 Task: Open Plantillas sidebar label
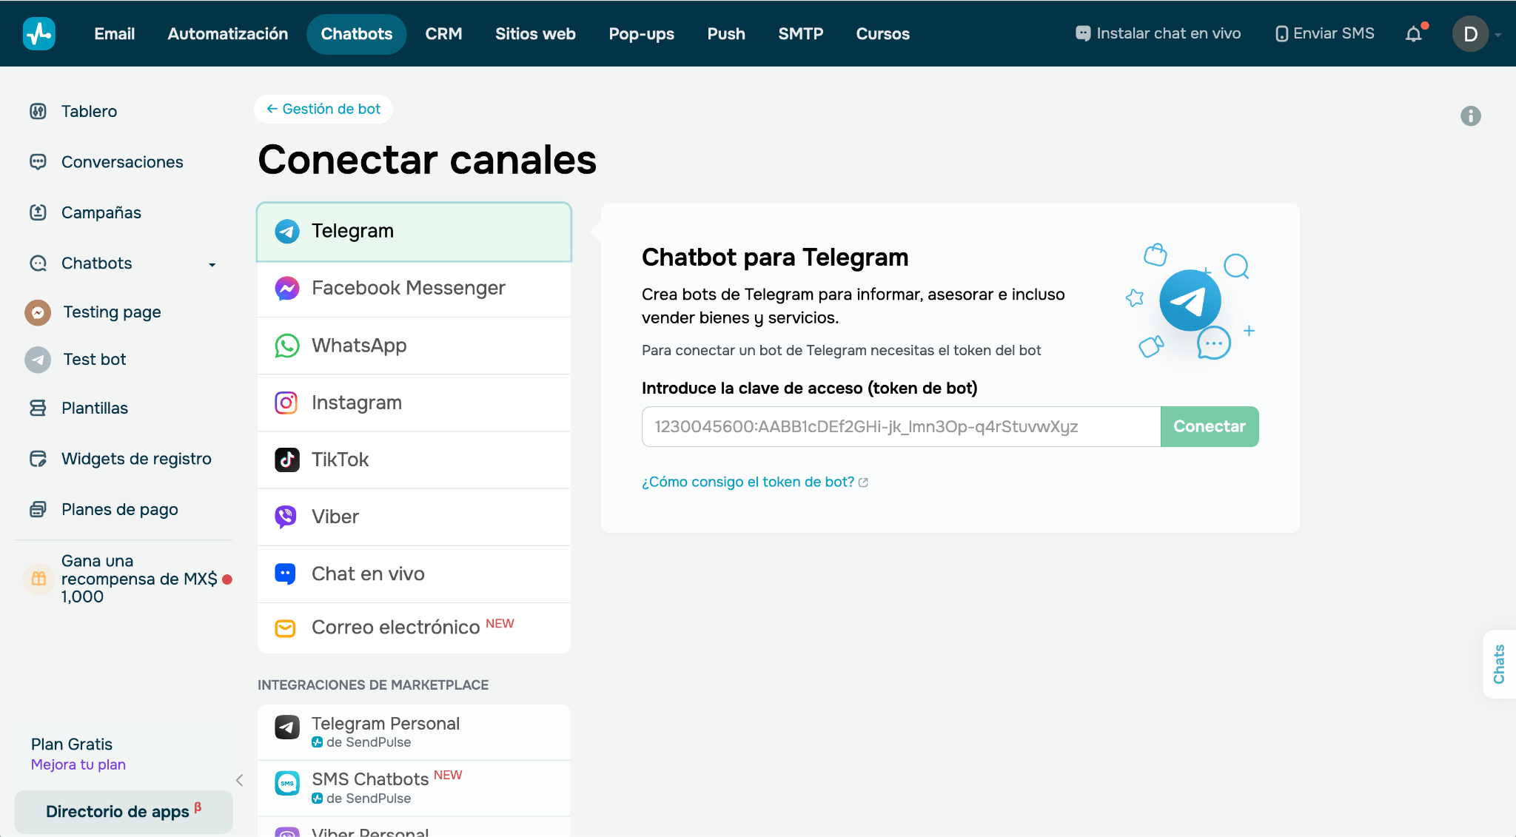point(95,408)
